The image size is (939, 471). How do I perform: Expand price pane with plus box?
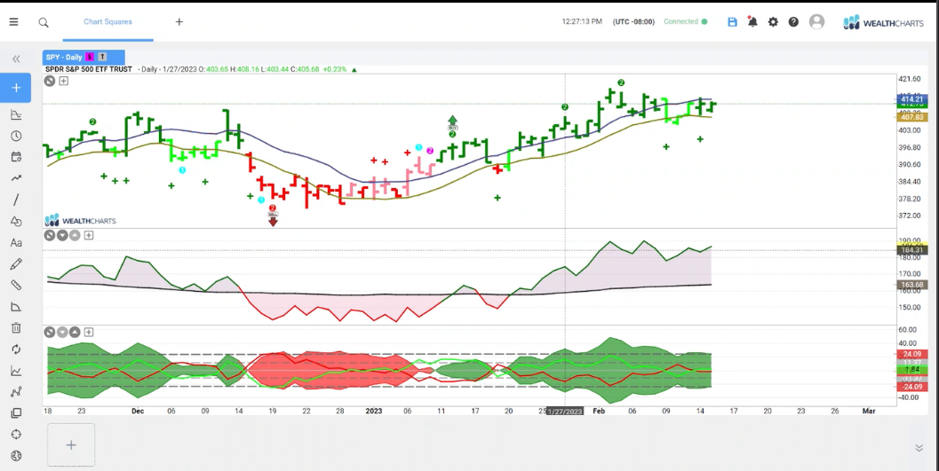63,81
